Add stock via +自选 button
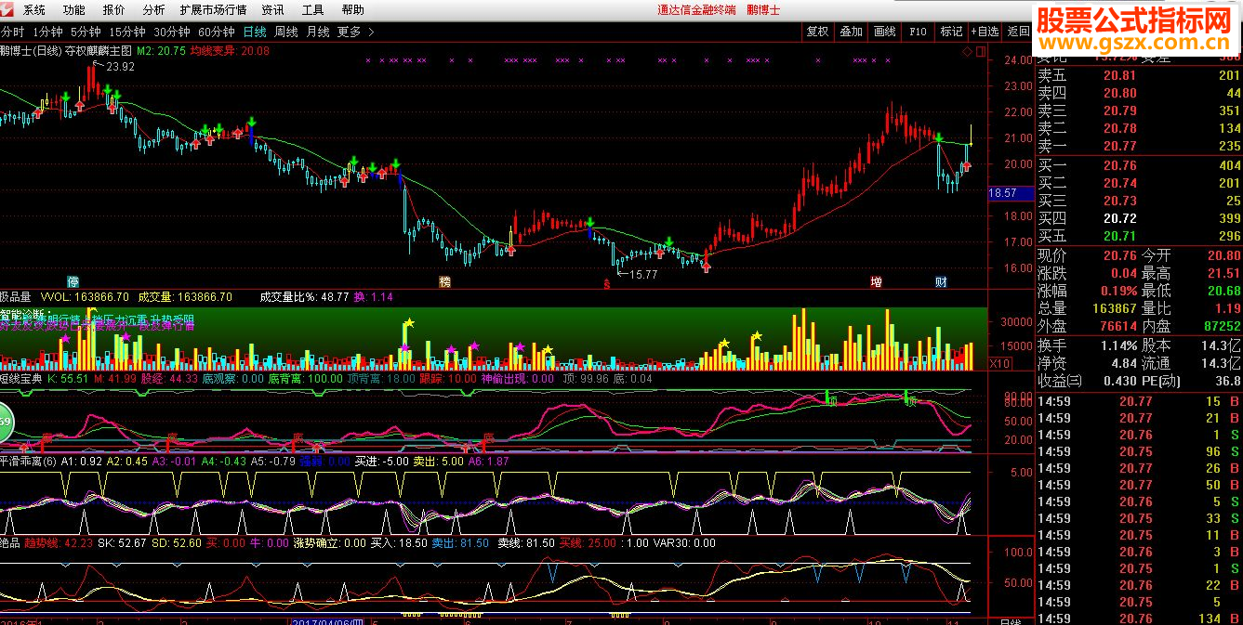The height and width of the screenshot is (625, 1243). [985, 32]
